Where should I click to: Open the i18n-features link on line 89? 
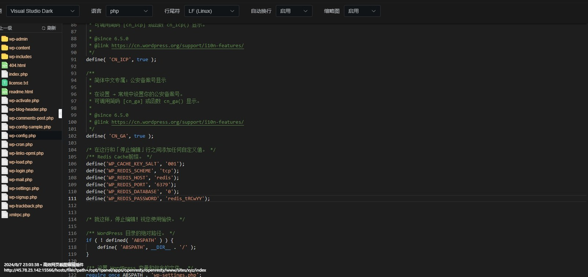click(178, 45)
